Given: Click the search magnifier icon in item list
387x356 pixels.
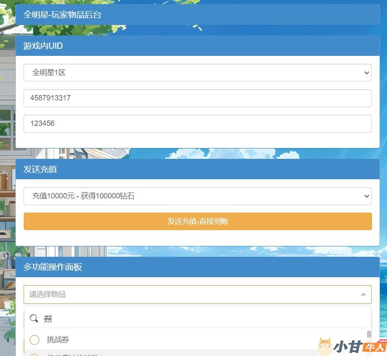Looking at the screenshot, I should tap(34, 319).
